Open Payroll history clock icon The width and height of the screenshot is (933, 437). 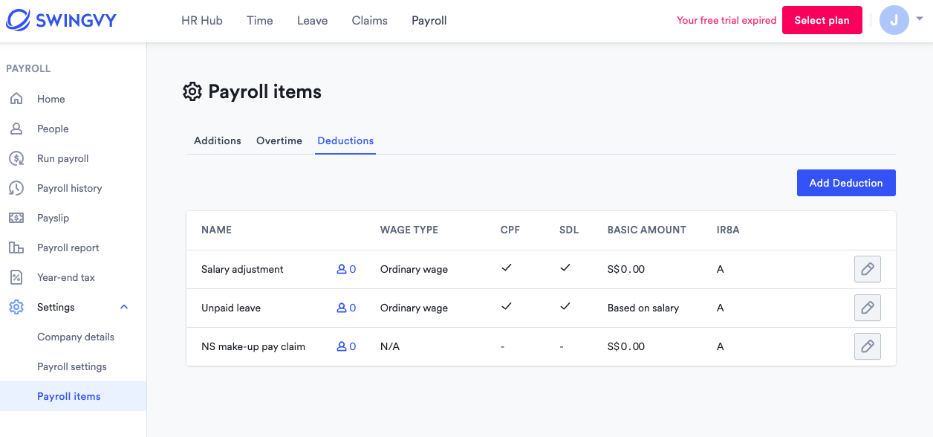[x=16, y=188]
